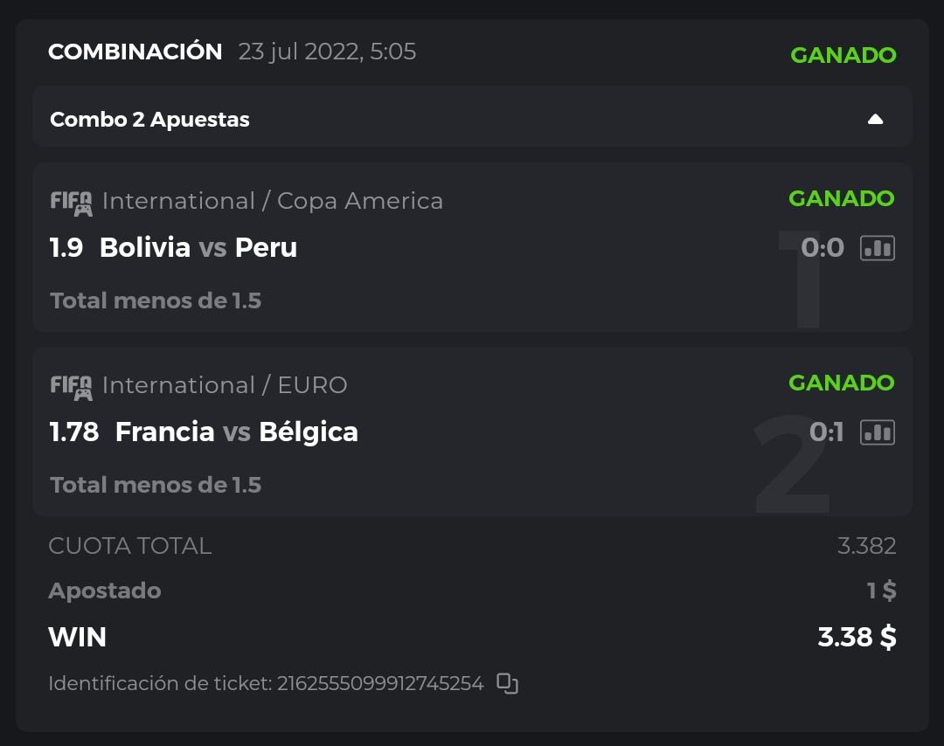
Task: Click the CUOTA TOTAL value 3.382
Action: [x=866, y=546]
